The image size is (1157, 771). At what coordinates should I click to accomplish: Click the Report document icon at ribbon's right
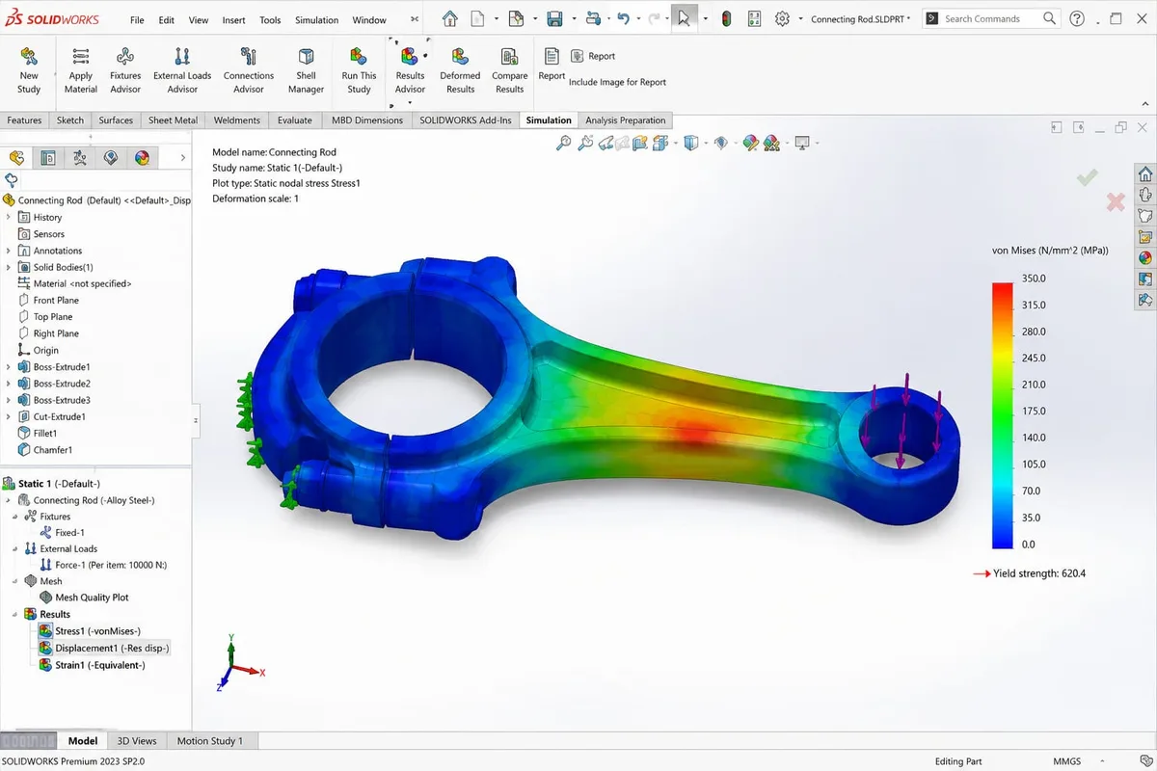click(x=552, y=56)
